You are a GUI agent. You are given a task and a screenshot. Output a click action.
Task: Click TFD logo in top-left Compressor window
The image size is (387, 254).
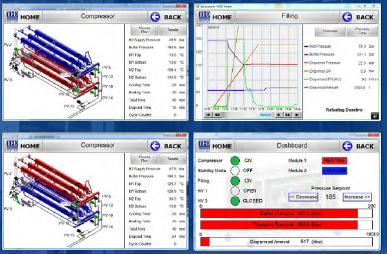pyautogui.click(x=12, y=17)
